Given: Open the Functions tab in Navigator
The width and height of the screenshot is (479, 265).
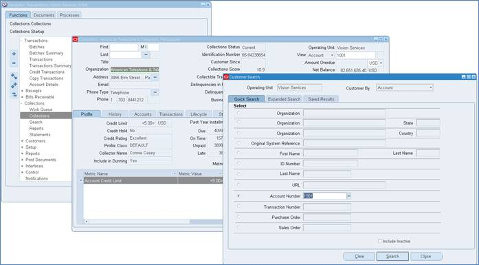Looking at the screenshot, I should (18, 15).
